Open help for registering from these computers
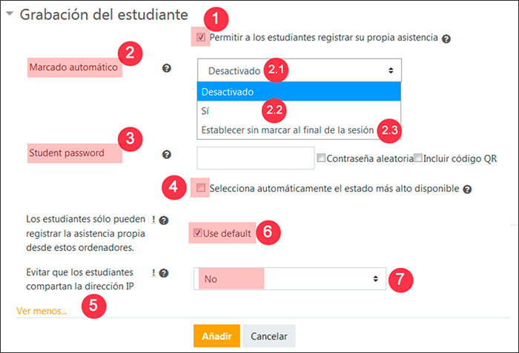Image resolution: width=519 pixels, height=353 pixels. (164, 220)
